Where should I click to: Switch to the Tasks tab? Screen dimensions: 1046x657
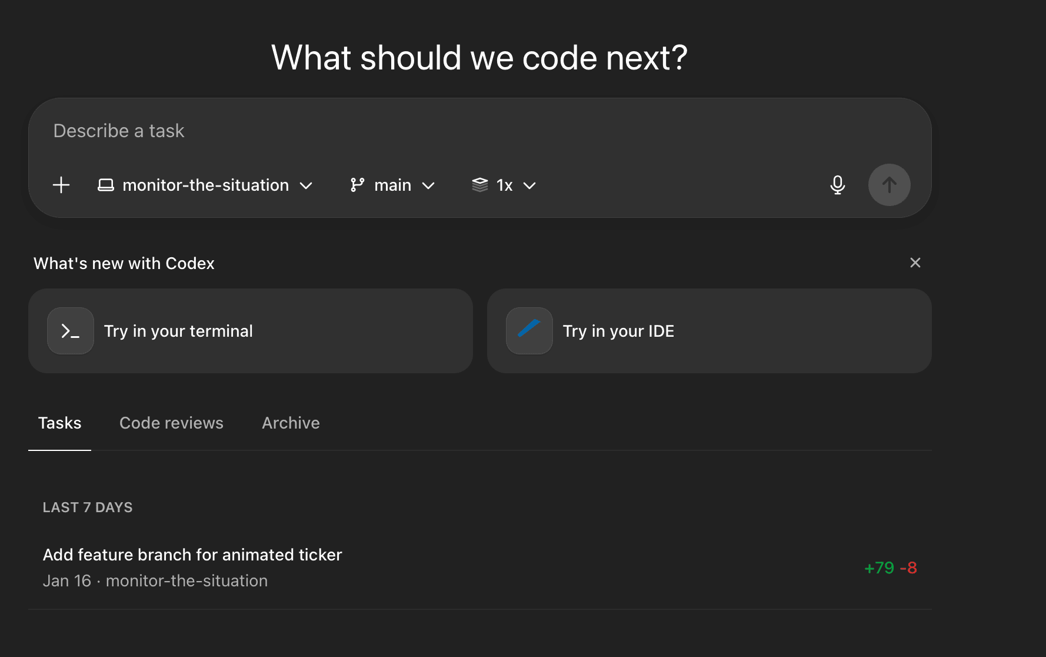59,423
